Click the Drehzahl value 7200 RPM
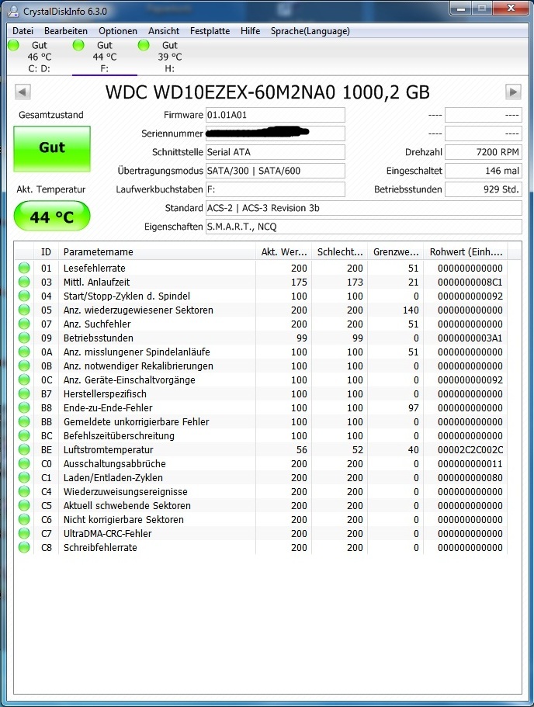 coord(484,152)
